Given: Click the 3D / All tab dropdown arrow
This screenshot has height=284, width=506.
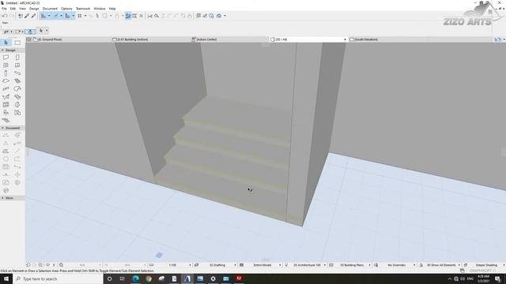Looking at the screenshot, I should point(345,39).
